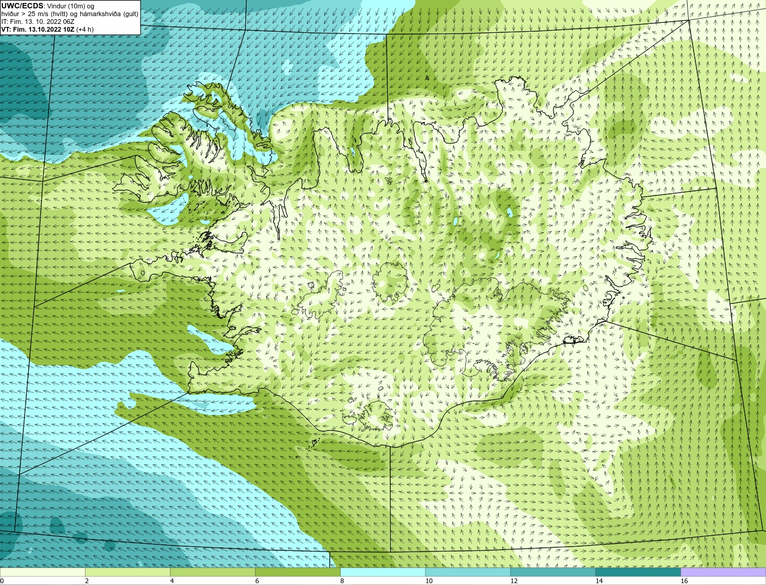Viewport: 766px width, 585px height.
Task: Click the legend tick label 8
Action: (x=342, y=581)
